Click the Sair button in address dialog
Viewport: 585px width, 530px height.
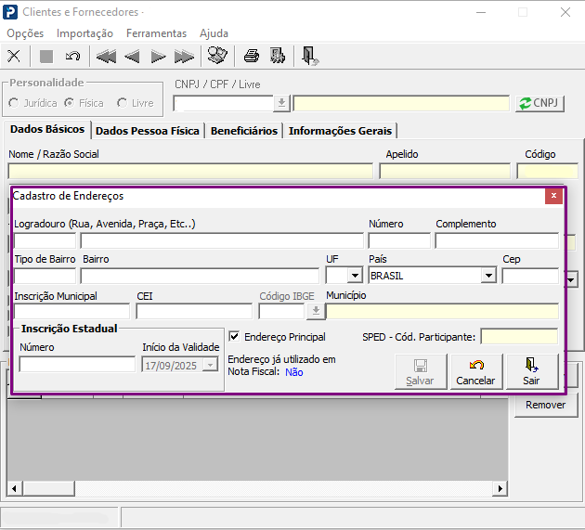pos(531,371)
